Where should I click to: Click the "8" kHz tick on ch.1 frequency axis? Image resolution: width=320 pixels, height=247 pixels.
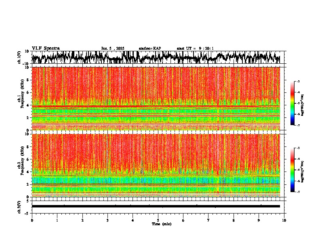[x=28, y=80]
